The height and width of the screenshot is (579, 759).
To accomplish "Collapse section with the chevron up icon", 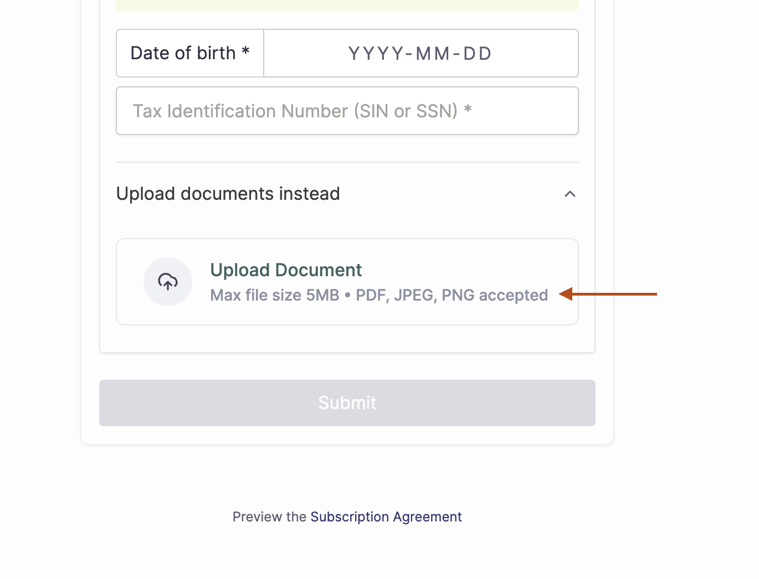I will (x=570, y=194).
